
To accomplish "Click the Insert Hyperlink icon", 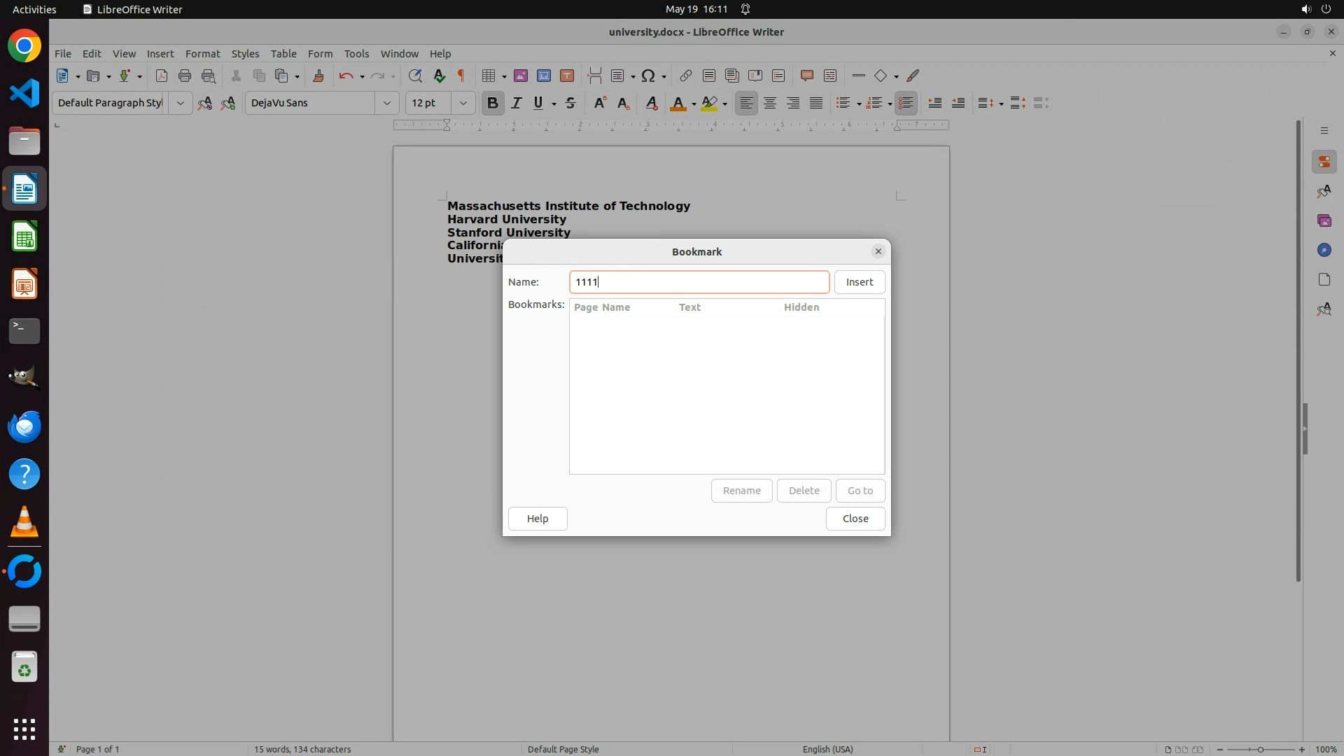I will pyautogui.click(x=685, y=76).
